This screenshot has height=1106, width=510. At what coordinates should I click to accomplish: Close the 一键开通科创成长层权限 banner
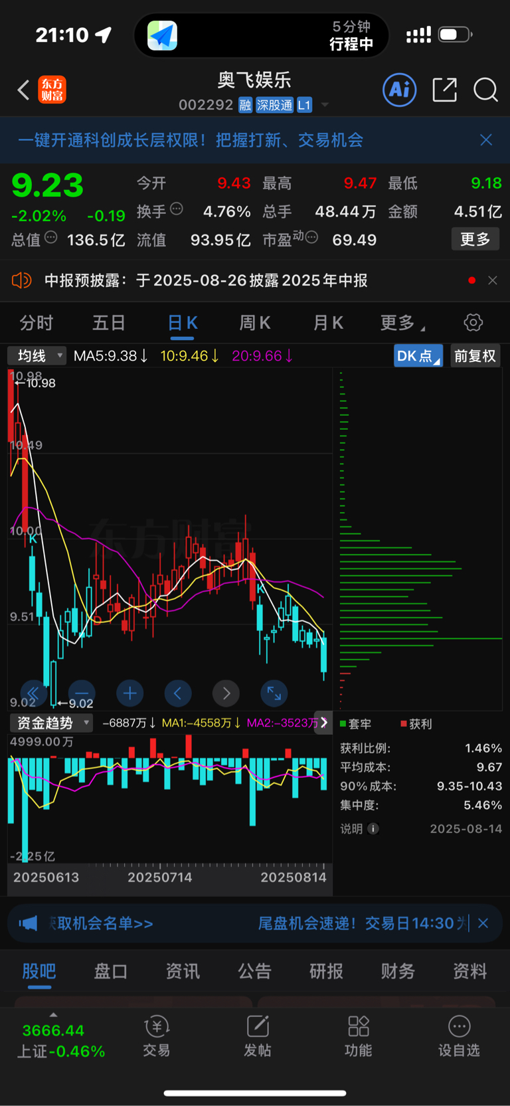(x=486, y=139)
